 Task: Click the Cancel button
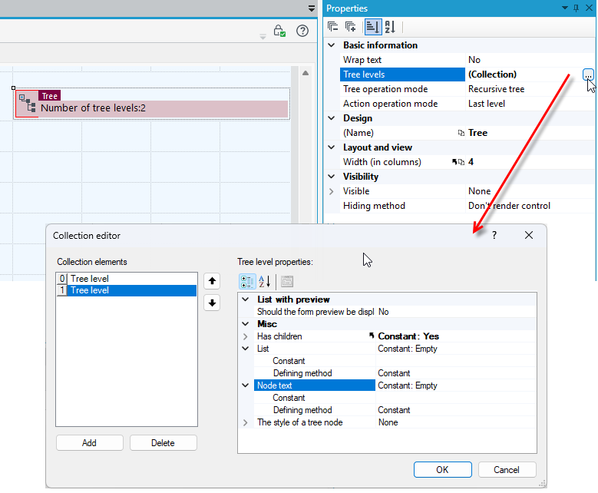pyautogui.click(x=507, y=470)
